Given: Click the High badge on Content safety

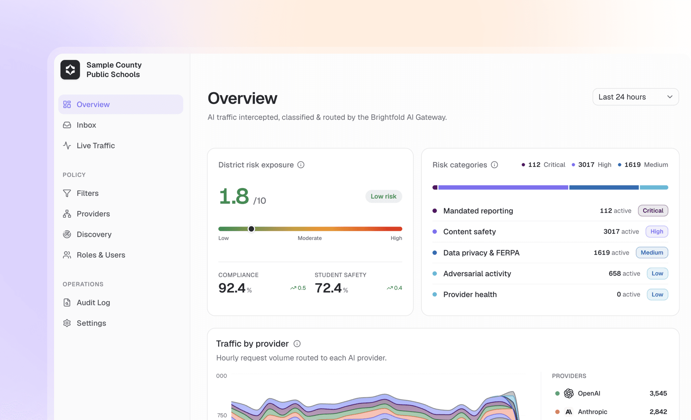Looking at the screenshot, I should (x=657, y=232).
